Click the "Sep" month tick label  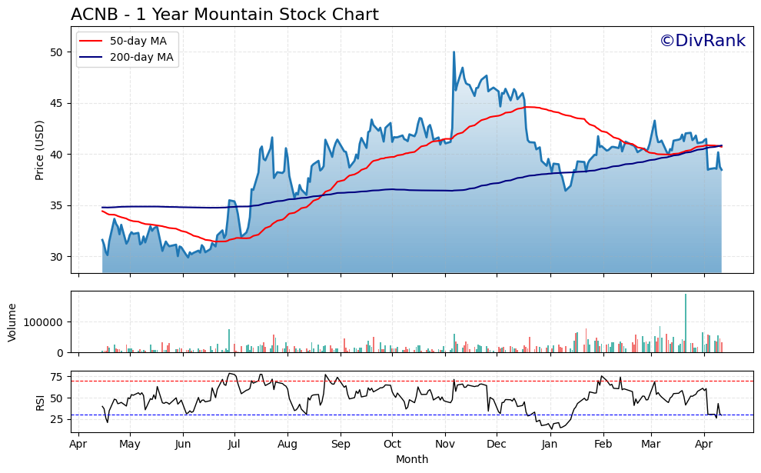coord(341,444)
